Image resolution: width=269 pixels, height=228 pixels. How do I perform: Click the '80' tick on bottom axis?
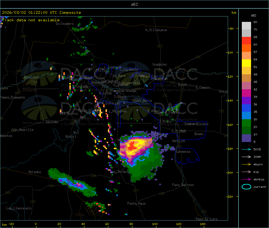point(131,224)
